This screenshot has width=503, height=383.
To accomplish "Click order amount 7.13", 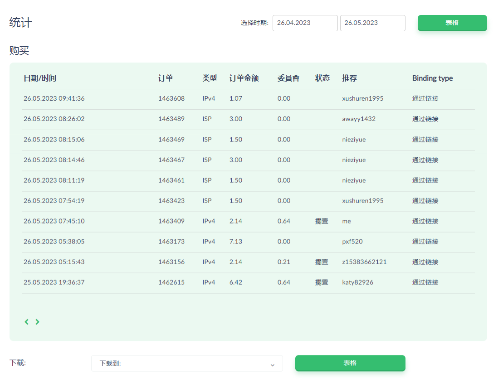I will click(236, 242).
